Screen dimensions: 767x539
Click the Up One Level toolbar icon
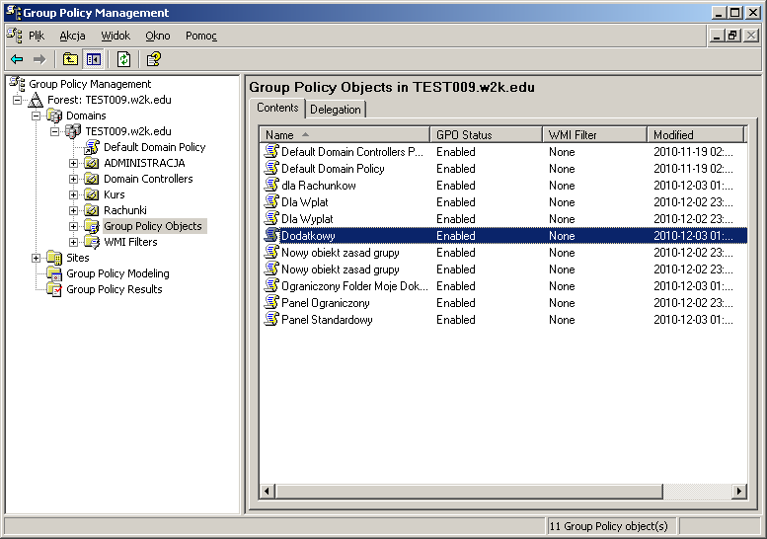pos(70,59)
